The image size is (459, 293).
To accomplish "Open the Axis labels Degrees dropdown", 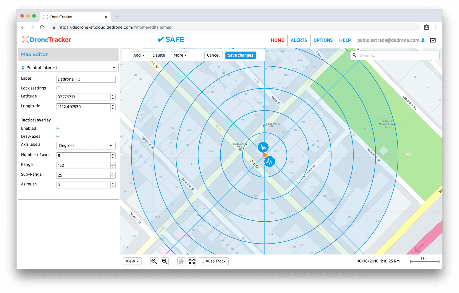I will point(86,145).
